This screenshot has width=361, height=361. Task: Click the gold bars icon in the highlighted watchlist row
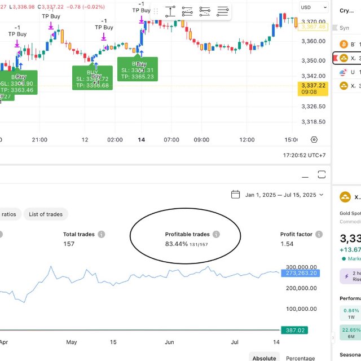[344, 58]
